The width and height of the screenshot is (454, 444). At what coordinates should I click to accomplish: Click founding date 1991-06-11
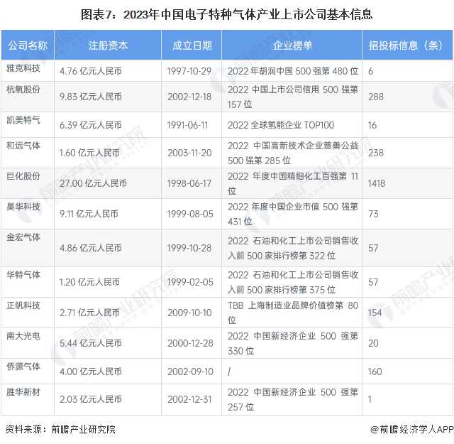point(187,125)
